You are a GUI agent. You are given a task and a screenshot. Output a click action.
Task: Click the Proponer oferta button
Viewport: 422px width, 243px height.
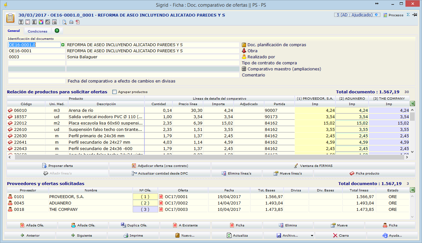58,166
